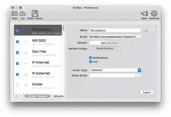
Task: Click the item image well beside Name
Action: (146, 31)
